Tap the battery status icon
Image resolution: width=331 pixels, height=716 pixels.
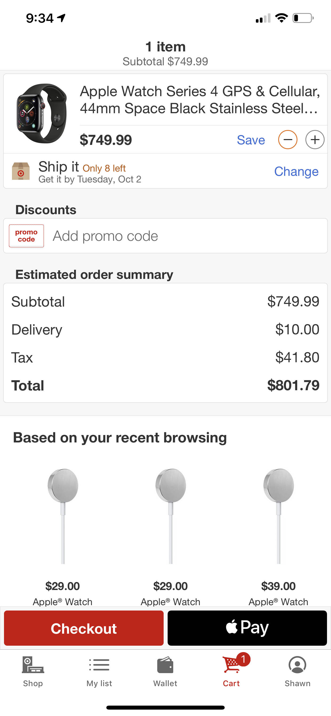(x=303, y=18)
